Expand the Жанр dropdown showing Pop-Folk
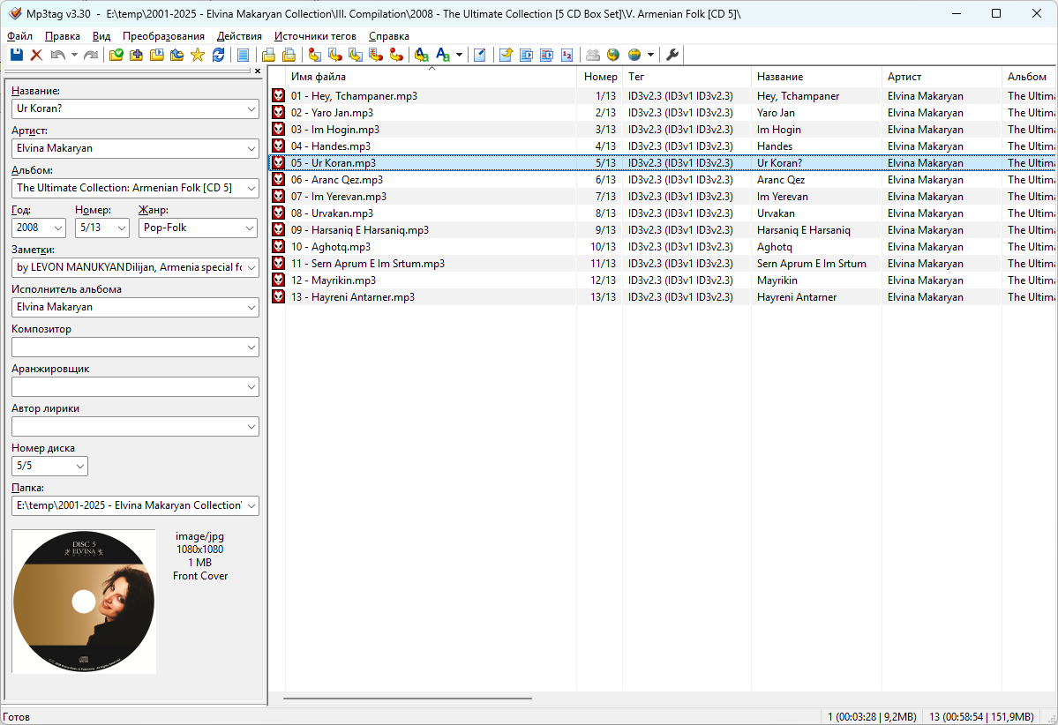The height and width of the screenshot is (725, 1058). [248, 228]
